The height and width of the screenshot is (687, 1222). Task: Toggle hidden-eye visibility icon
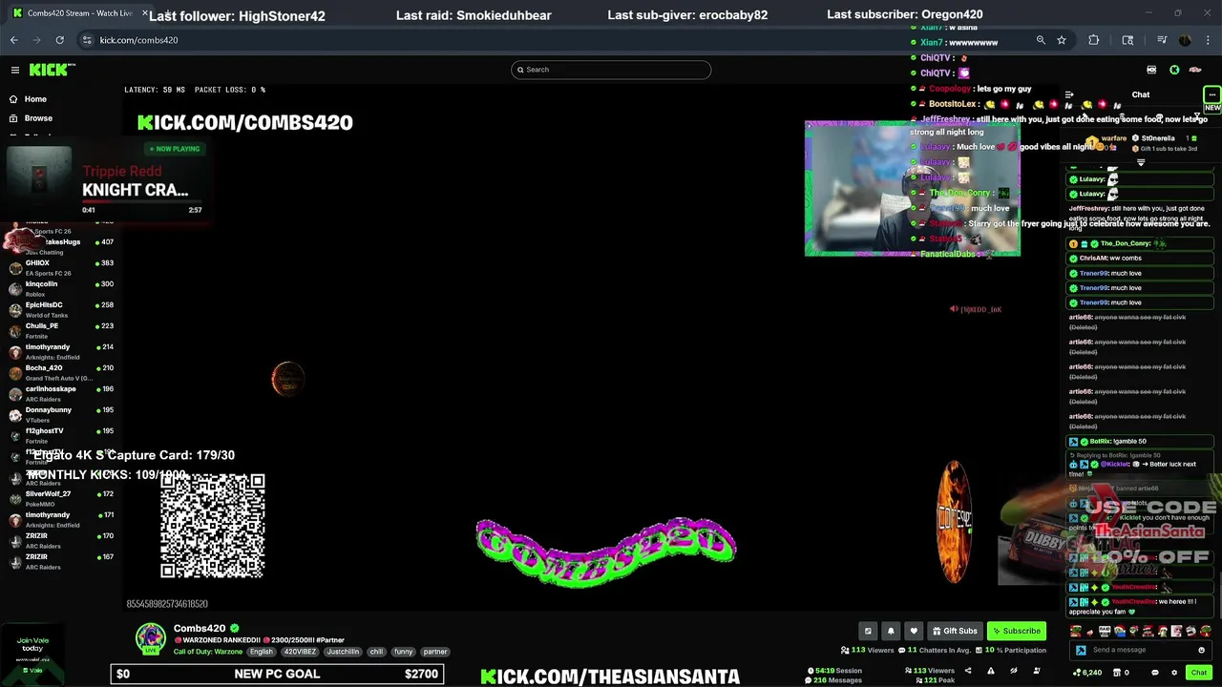[1014, 671]
